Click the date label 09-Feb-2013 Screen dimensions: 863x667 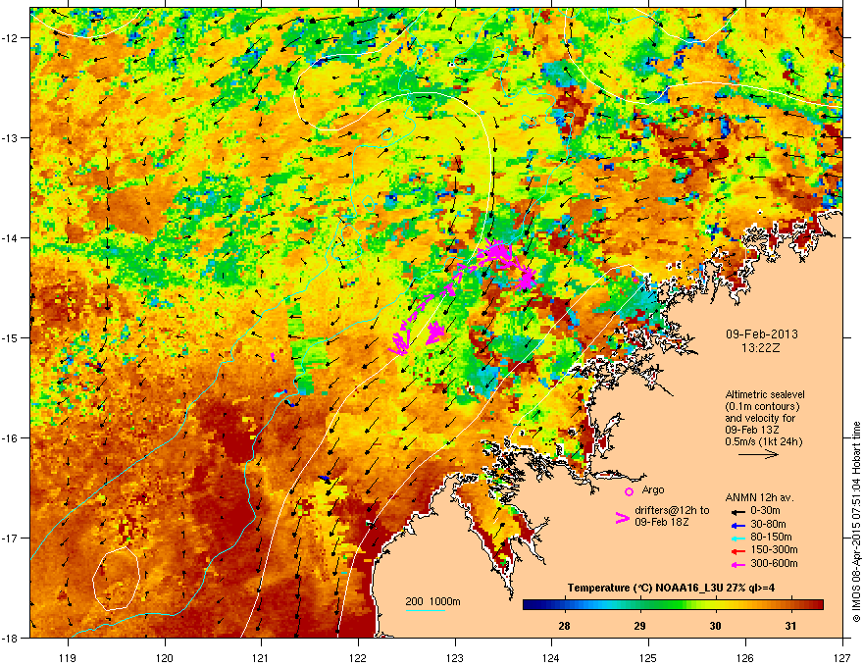pyautogui.click(x=761, y=334)
